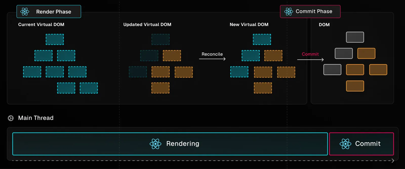The width and height of the screenshot is (405, 169).
Task: Select the orange second-row node in the DOM tree
Action: (x=366, y=53)
